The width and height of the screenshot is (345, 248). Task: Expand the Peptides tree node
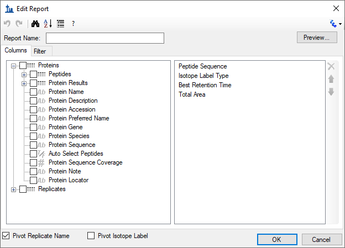[24, 75]
